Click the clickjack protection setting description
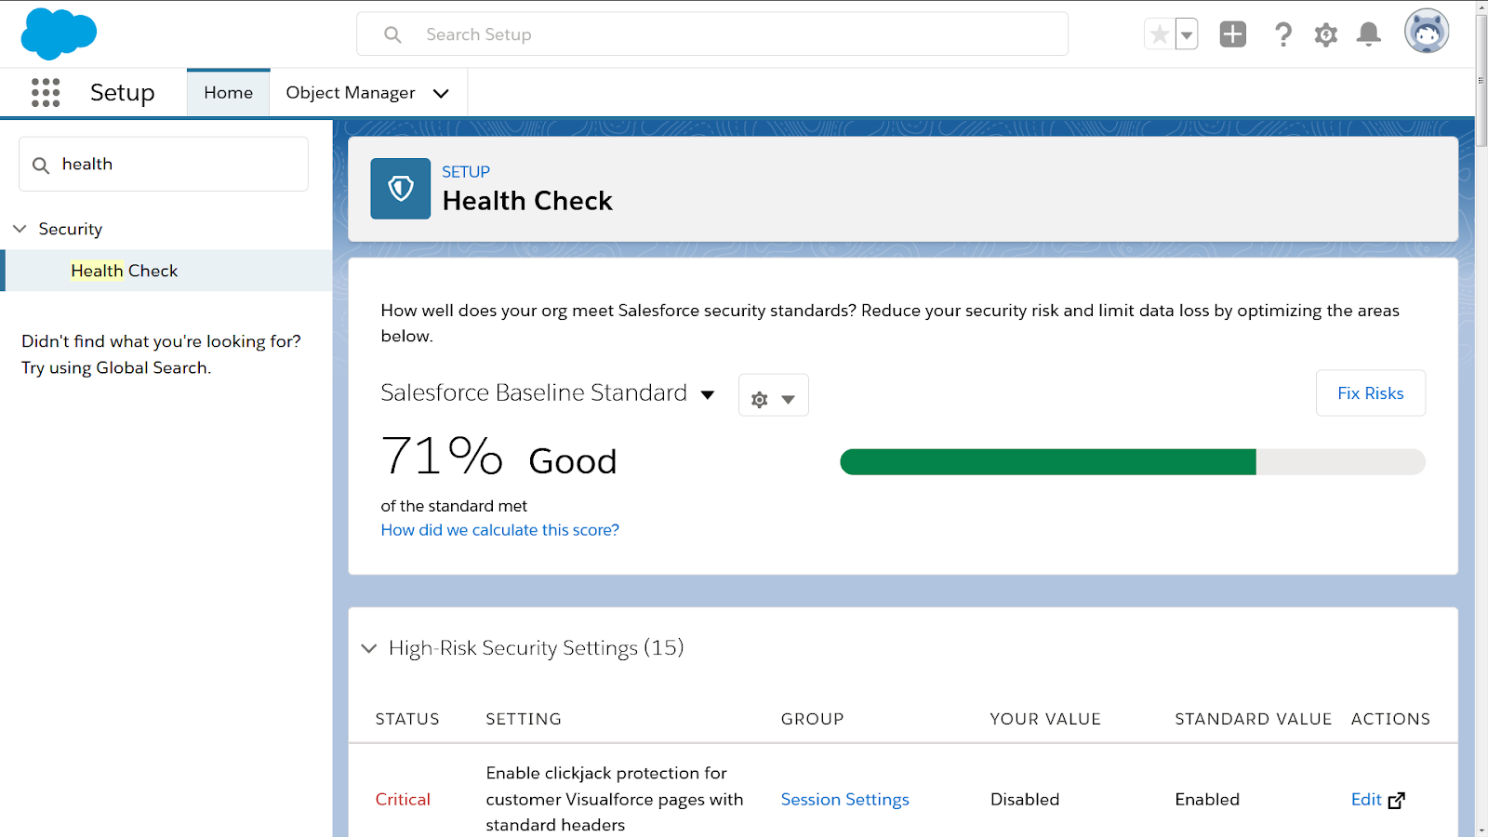Screen dimensions: 1488x837 click(615, 799)
